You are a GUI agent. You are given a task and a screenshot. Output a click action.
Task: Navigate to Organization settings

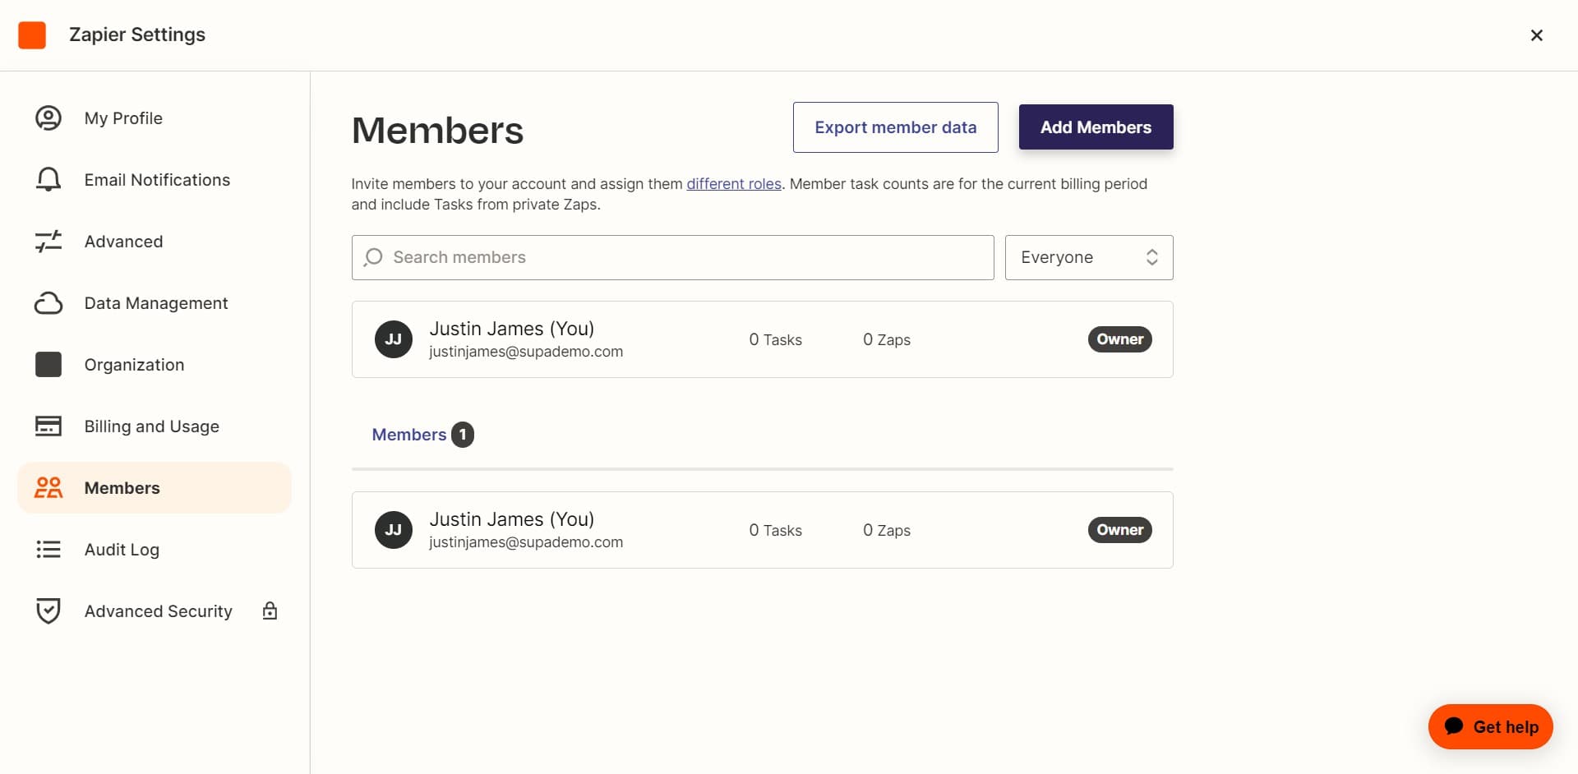click(x=133, y=364)
